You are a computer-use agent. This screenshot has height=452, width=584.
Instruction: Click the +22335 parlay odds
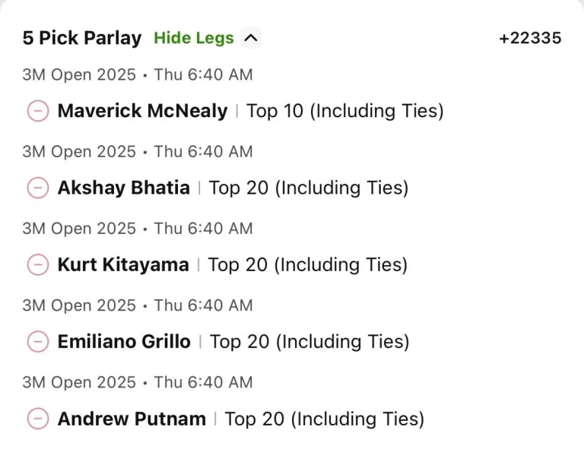tap(530, 38)
